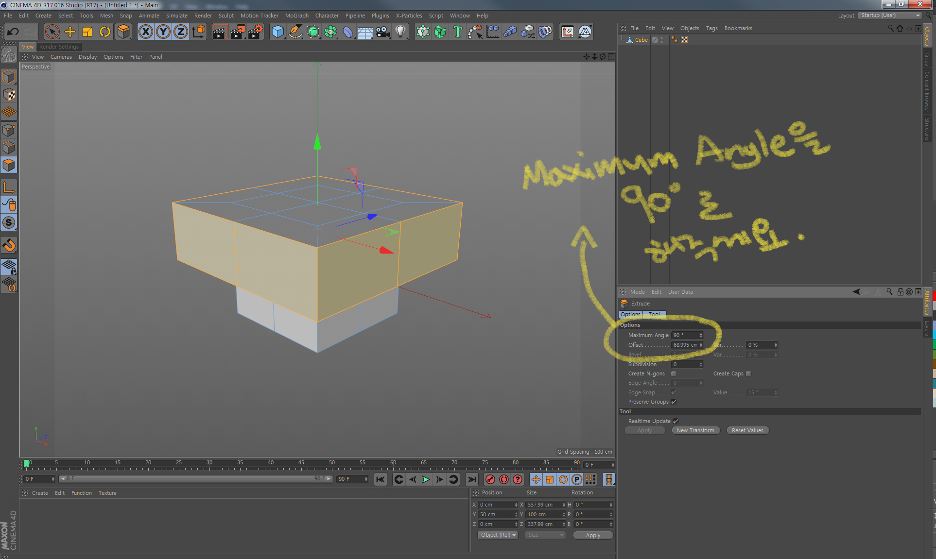This screenshot has height=559, width=936.
Task: Select Cube in Object Manager
Action: coord(641,40)
